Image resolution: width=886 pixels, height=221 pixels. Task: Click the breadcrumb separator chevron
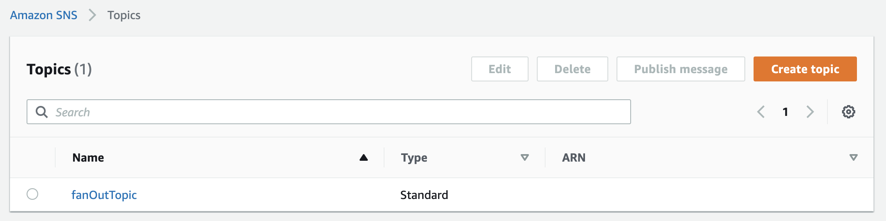click(92, 15)
